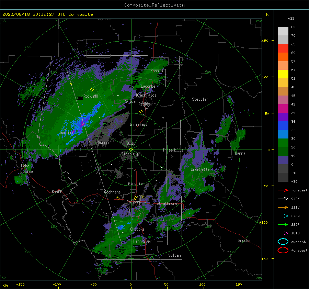
Task: Click the red forecast arrow in legend
Action: coord(283,190)
